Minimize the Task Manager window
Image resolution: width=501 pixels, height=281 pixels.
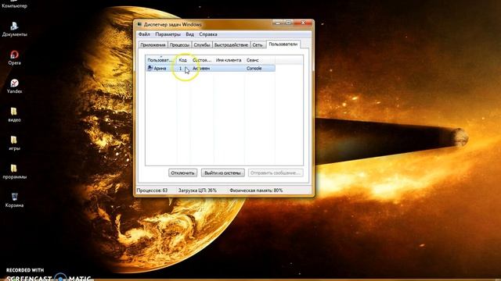278,23
